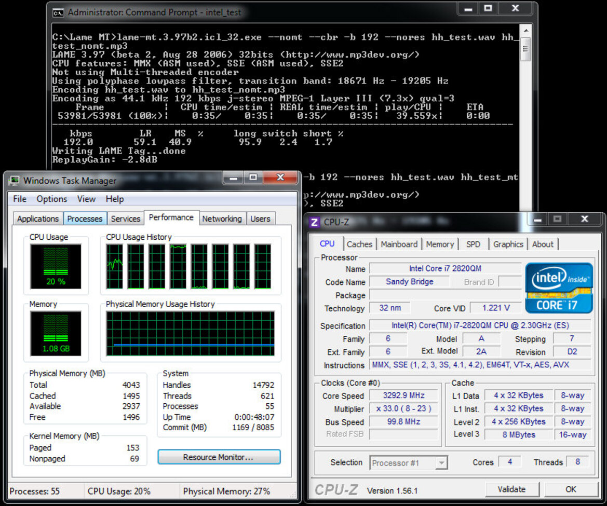Image resolution: width=607 pixels, height=506 pixels.
Task: Click the Commit (MB) 1169 / 8085 value
Action: click(253, 428)
